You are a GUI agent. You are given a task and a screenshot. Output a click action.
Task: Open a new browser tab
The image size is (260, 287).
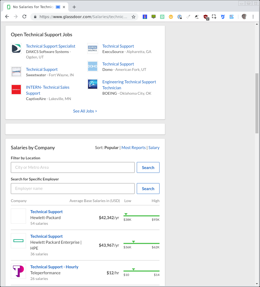tap(74, 7)
